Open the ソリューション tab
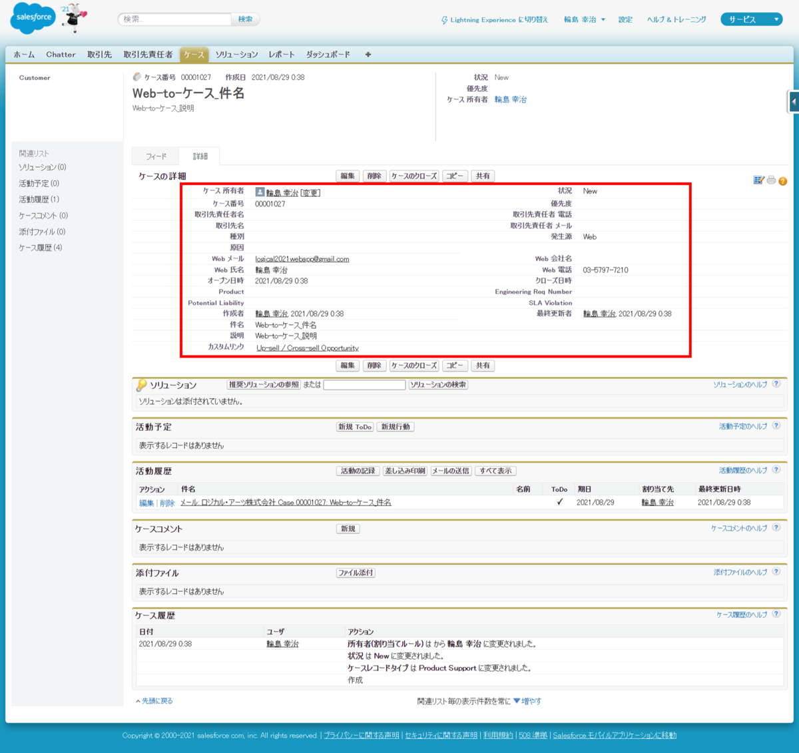This screenshot has width=799, height=753. tap(236, 55)
